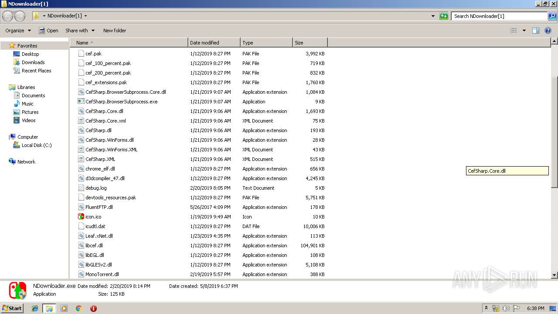
Task: Open the Documents library
Action: tap(33, 96)
